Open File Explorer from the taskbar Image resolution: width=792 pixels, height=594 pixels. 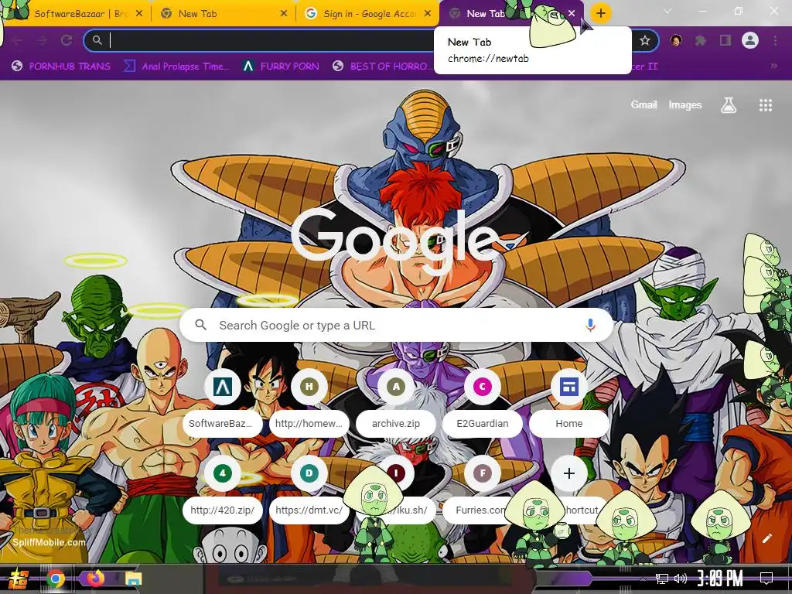coord(133,579)
